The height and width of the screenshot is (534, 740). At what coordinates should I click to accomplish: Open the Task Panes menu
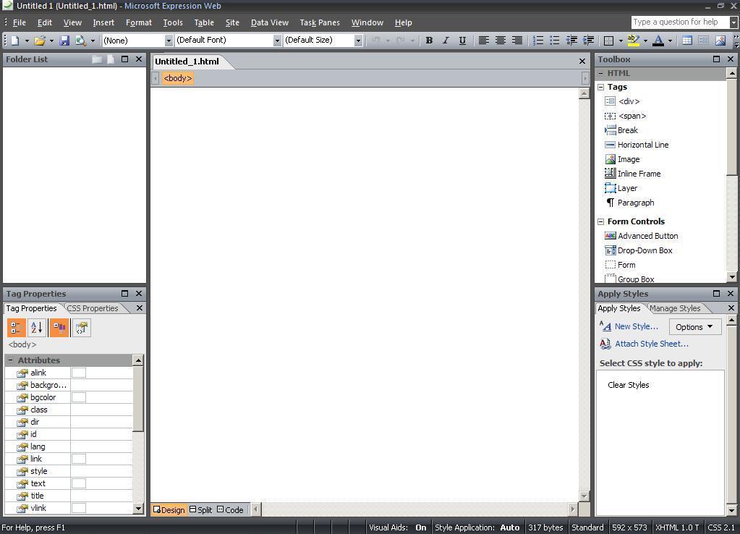point(320,22)
